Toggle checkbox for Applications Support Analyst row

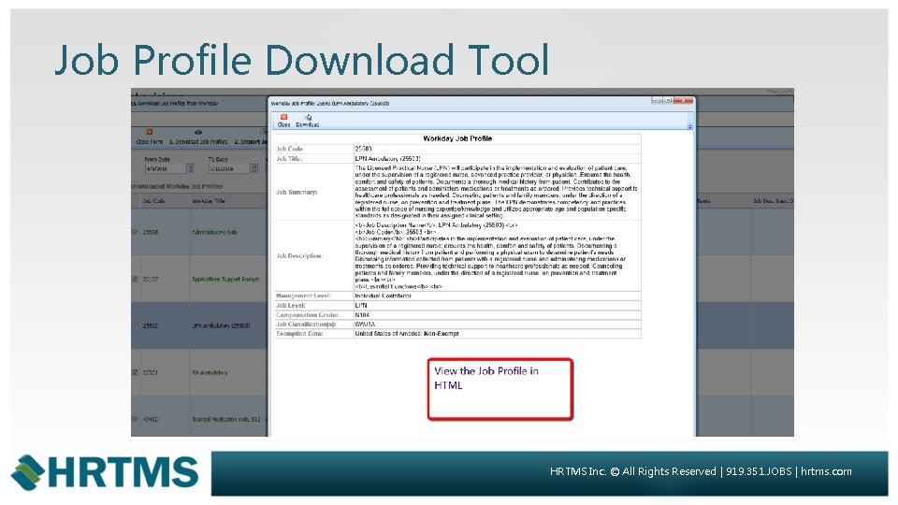[x=135, y=279]
